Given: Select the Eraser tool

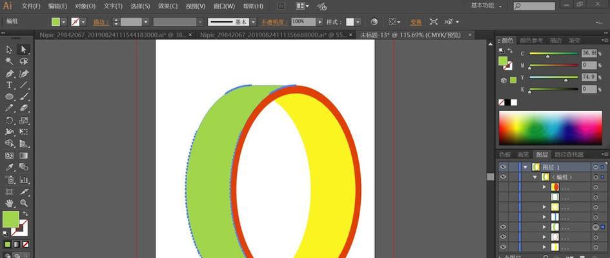Looking at the screenshot, I should coord(24,108).
